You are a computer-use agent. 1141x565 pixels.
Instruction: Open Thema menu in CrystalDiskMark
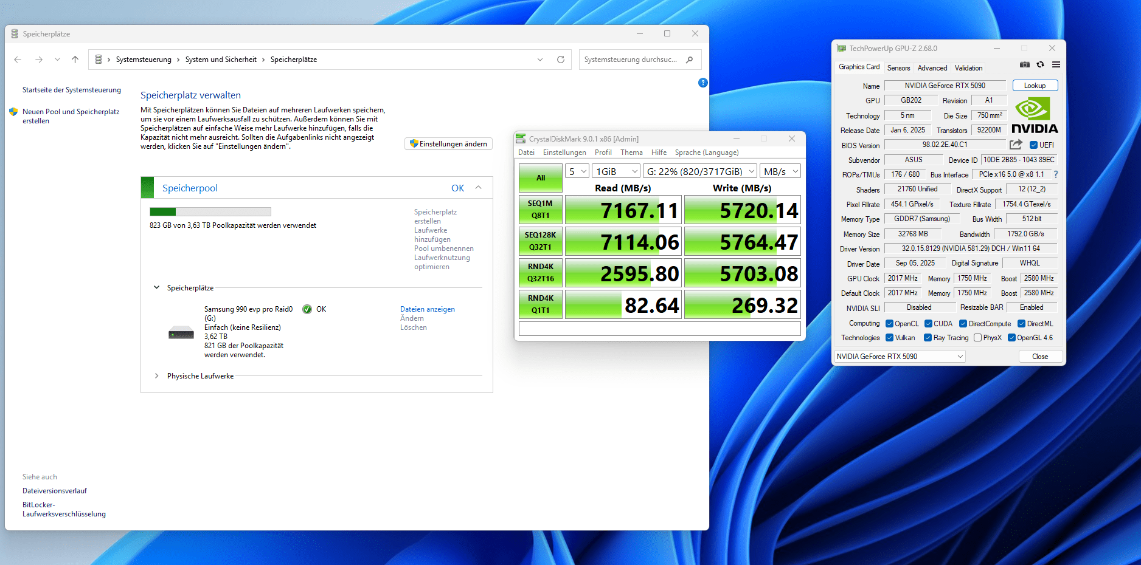click(x=631, y=152)
